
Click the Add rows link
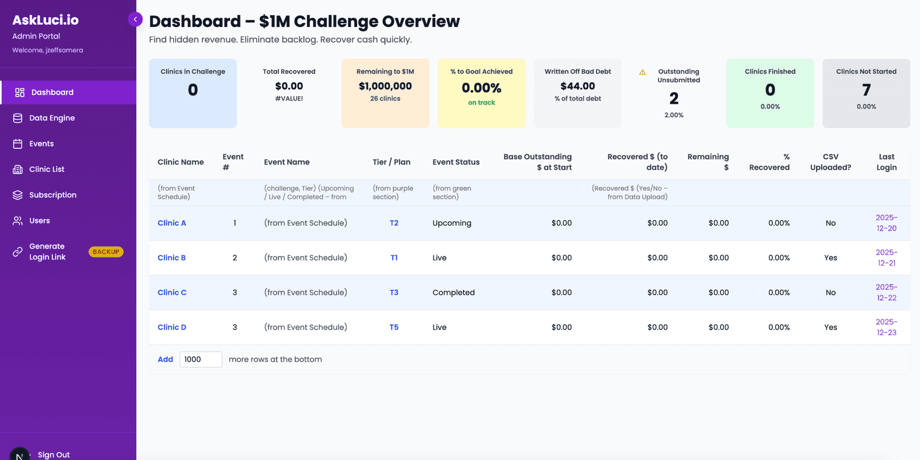click(x=165, y=359)
